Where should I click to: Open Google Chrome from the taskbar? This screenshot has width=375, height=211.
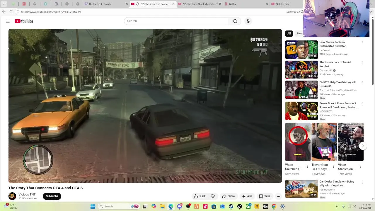[274, 206]
